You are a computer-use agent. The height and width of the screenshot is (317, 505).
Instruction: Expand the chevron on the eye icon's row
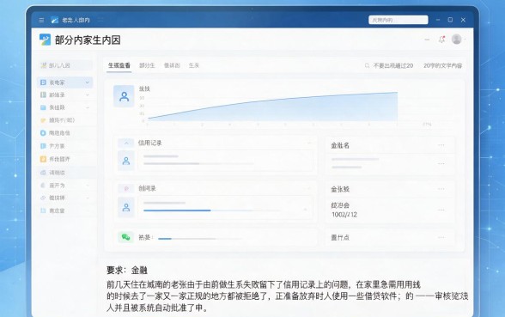click(88, 198)
